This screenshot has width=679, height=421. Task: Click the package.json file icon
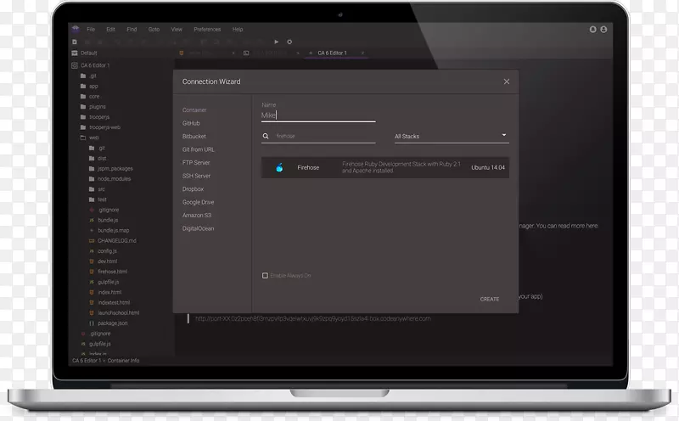tap(92, 323)
